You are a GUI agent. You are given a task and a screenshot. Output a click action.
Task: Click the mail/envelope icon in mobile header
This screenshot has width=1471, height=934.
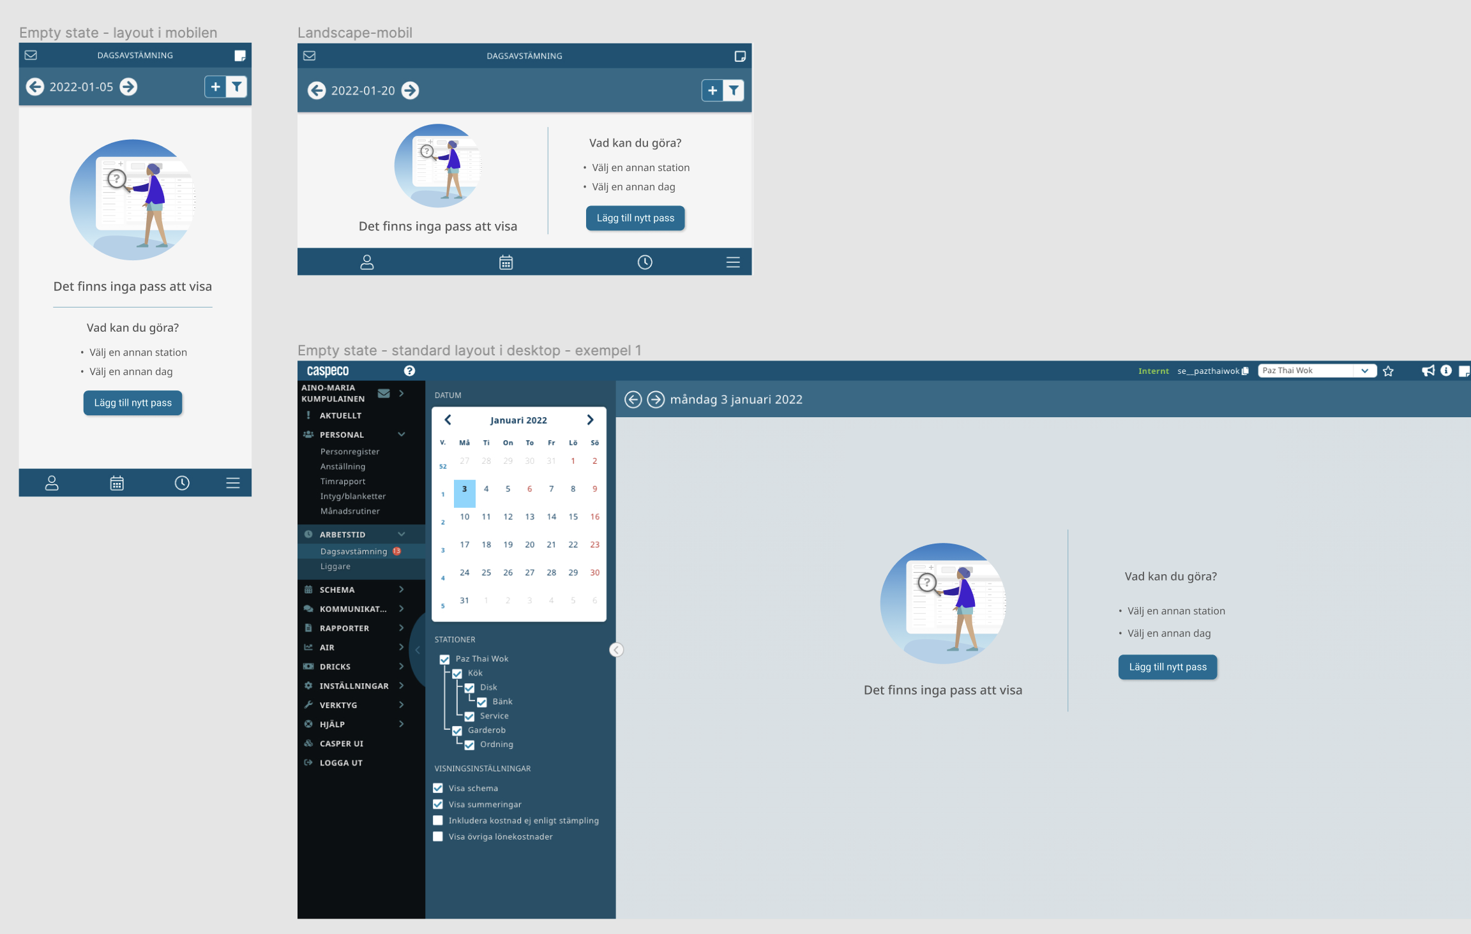(30, 55)
